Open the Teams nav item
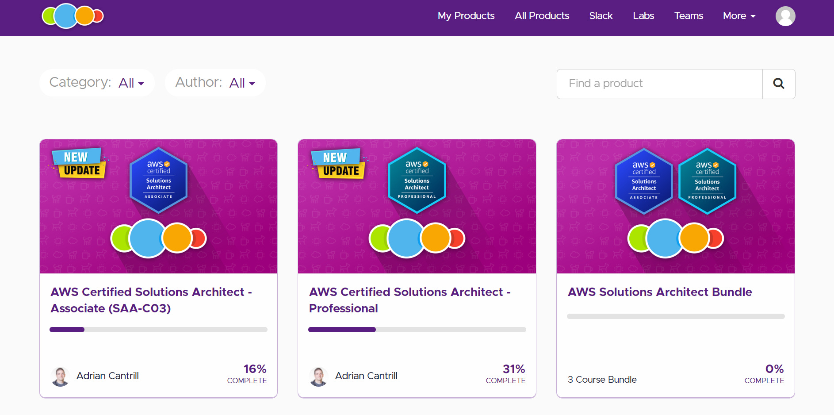Image resolution: width=834 pixels, height=415 pixels. [x=689, y=16]
